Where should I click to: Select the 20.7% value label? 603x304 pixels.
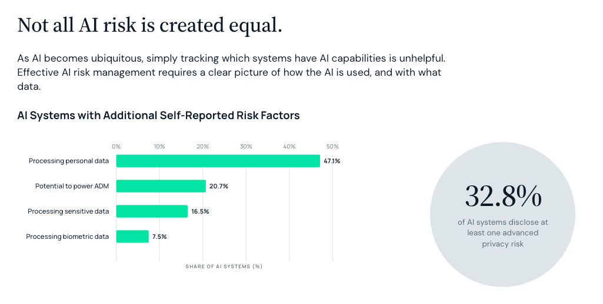219,186
